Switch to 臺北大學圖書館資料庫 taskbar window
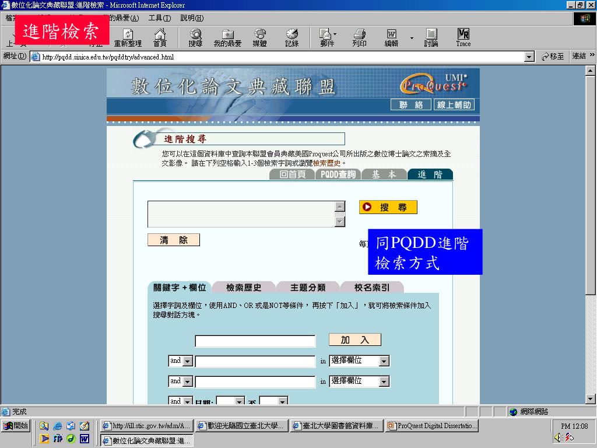The image size is (597, 448). pos(336,425)
